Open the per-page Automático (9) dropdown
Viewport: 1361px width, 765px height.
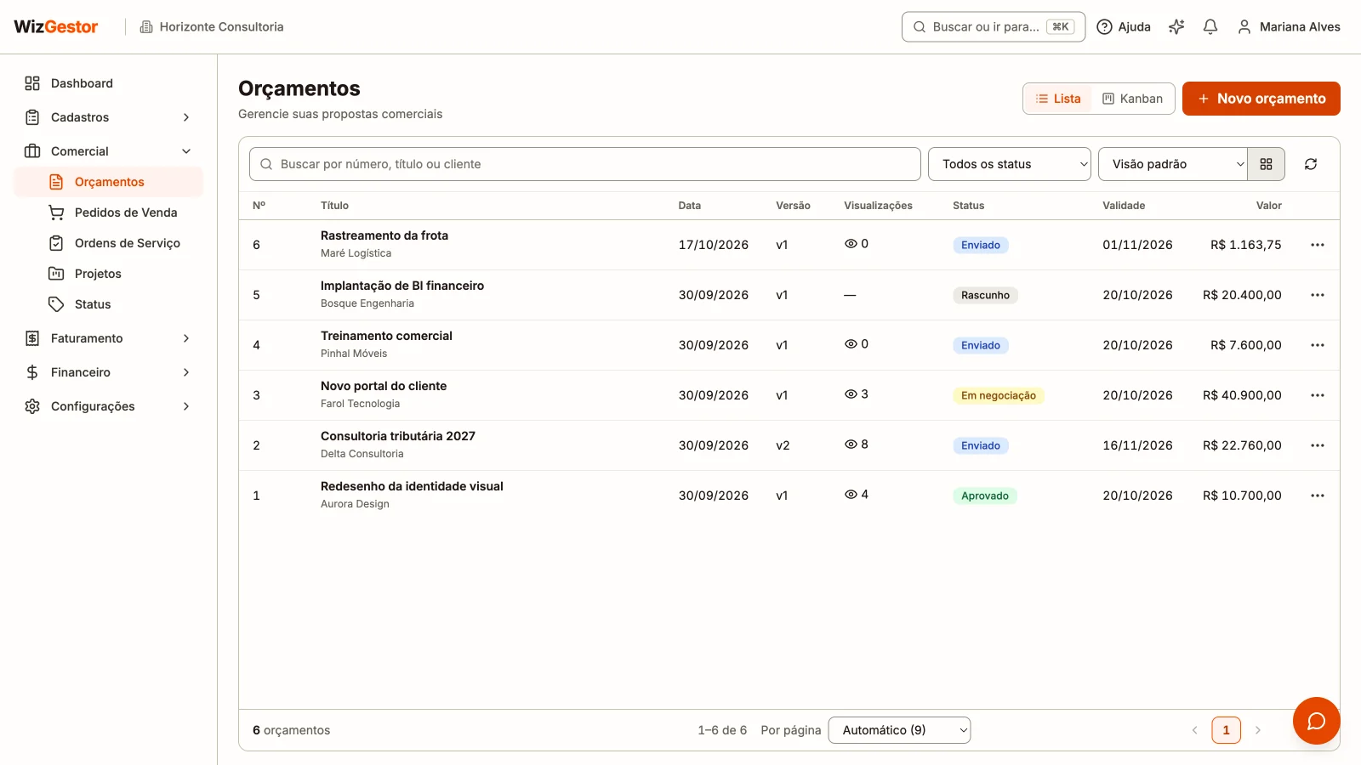coord(899,730)
